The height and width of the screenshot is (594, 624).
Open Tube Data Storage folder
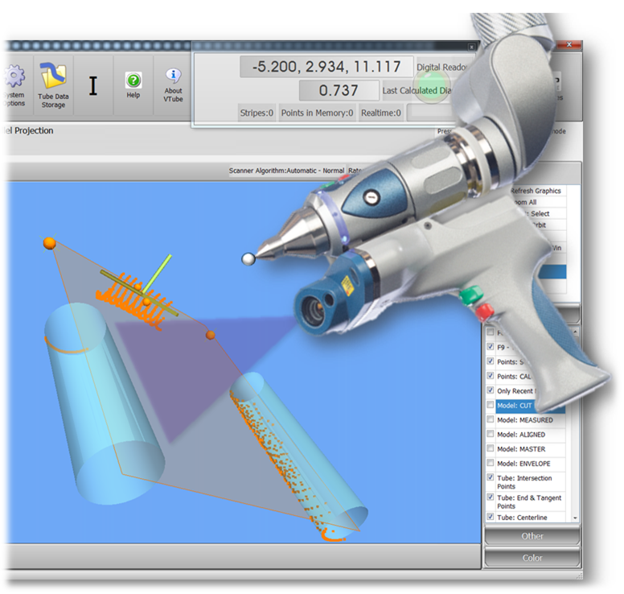click(53, 78)
